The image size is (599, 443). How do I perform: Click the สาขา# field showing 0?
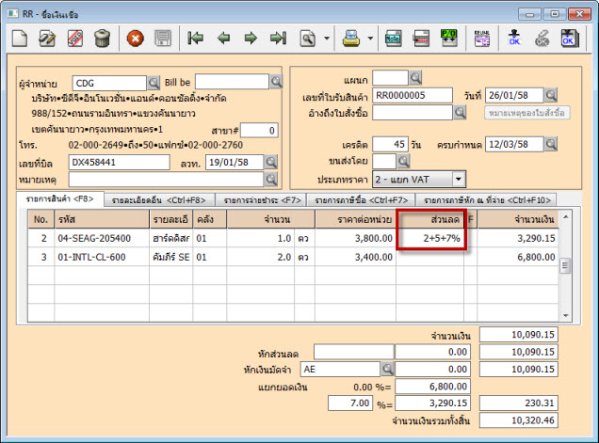pyautogui.click(x=259, y=131)
